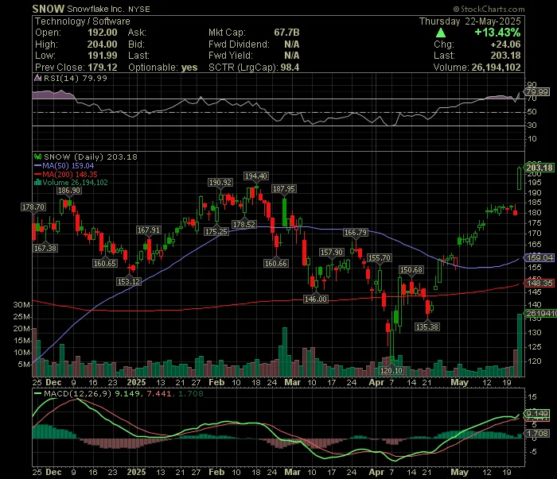Select the 157.90 high label
The height and width of the screenshot is (479, 557).
tap(332, 252)
